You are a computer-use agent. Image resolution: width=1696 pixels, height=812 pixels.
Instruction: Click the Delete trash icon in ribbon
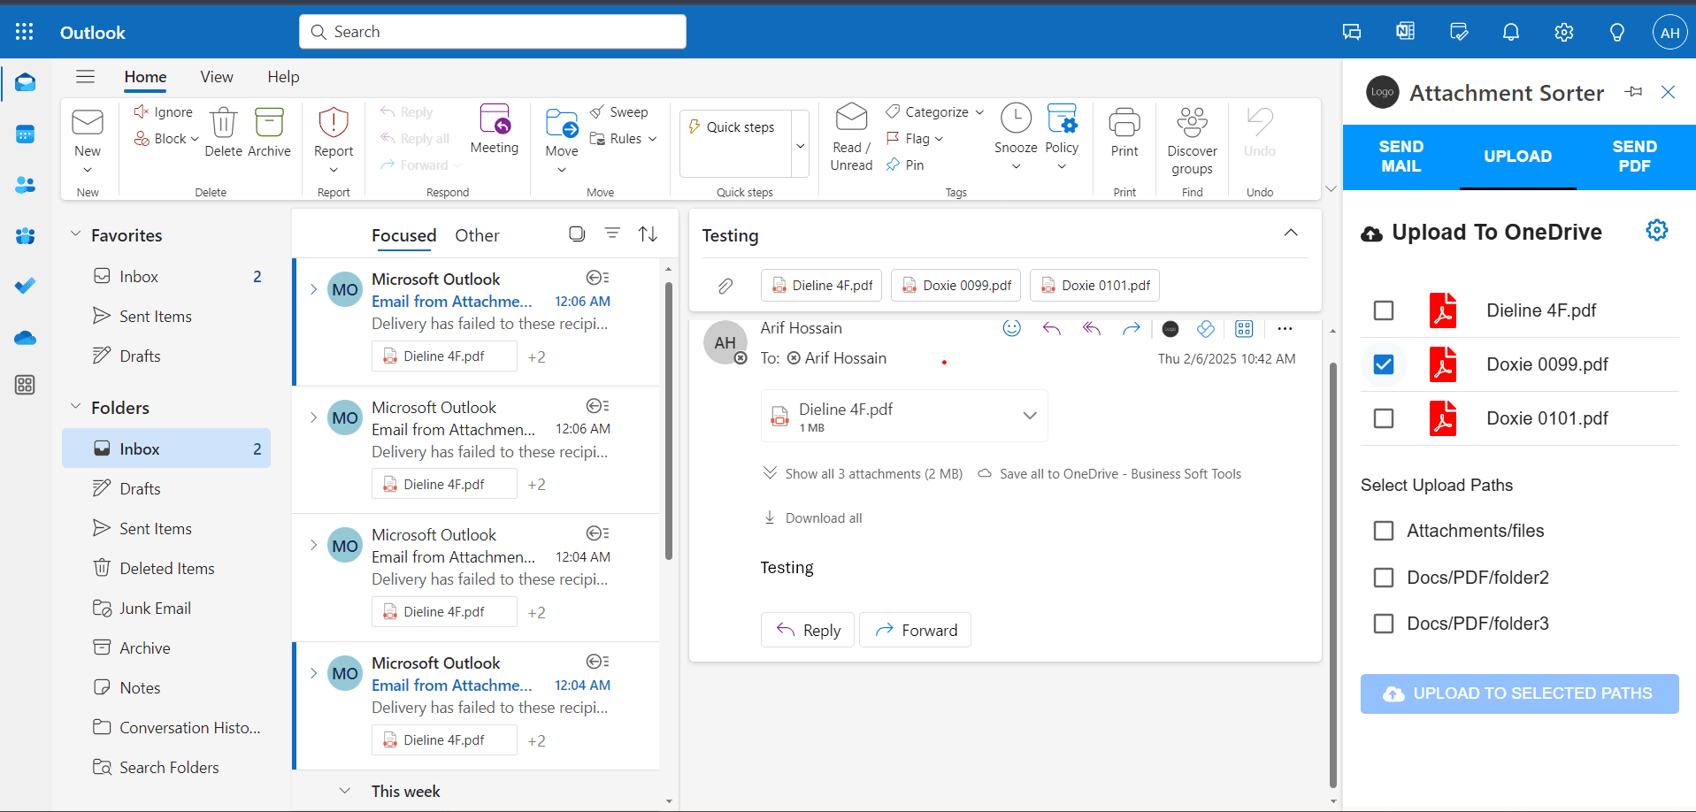[224, 122]
